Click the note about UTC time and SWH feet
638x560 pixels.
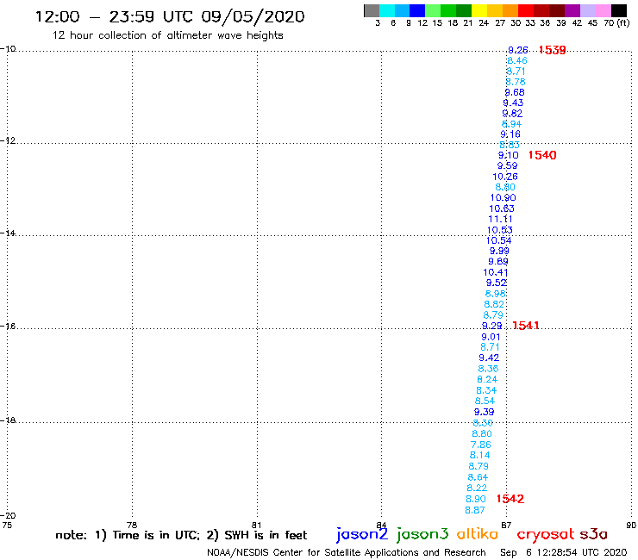click(181, 535)
